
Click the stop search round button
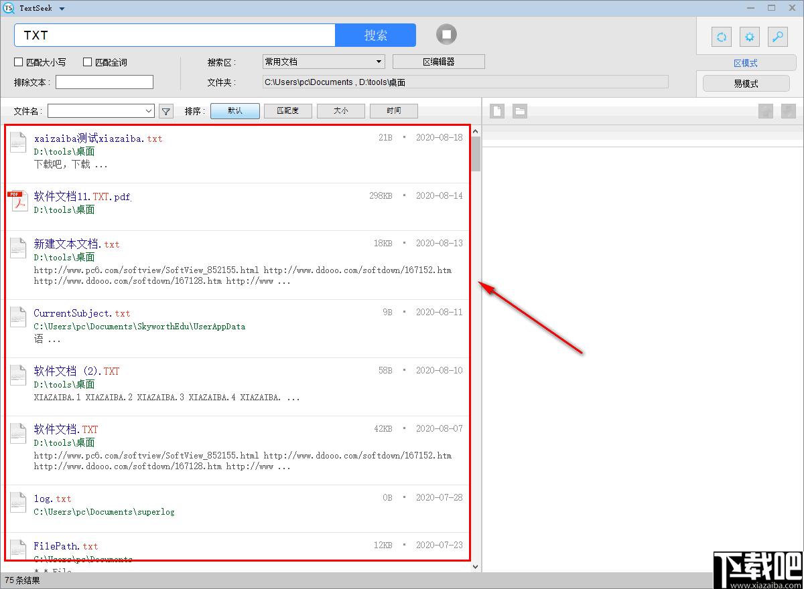pyautogui.click(x=446, y=34)
